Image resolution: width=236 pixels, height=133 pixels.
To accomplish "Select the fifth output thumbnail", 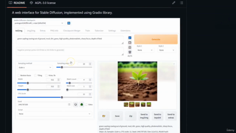I will tap(149, 104).
